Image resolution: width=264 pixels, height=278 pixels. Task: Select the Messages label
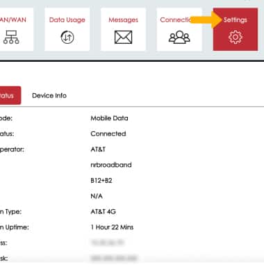pyautogui.click(x=124, y=20)
